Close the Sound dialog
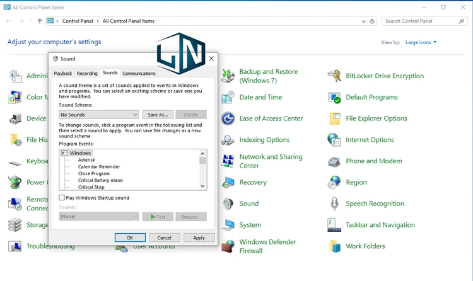Viewport: 473px width, 281px height. pos(211,59)
